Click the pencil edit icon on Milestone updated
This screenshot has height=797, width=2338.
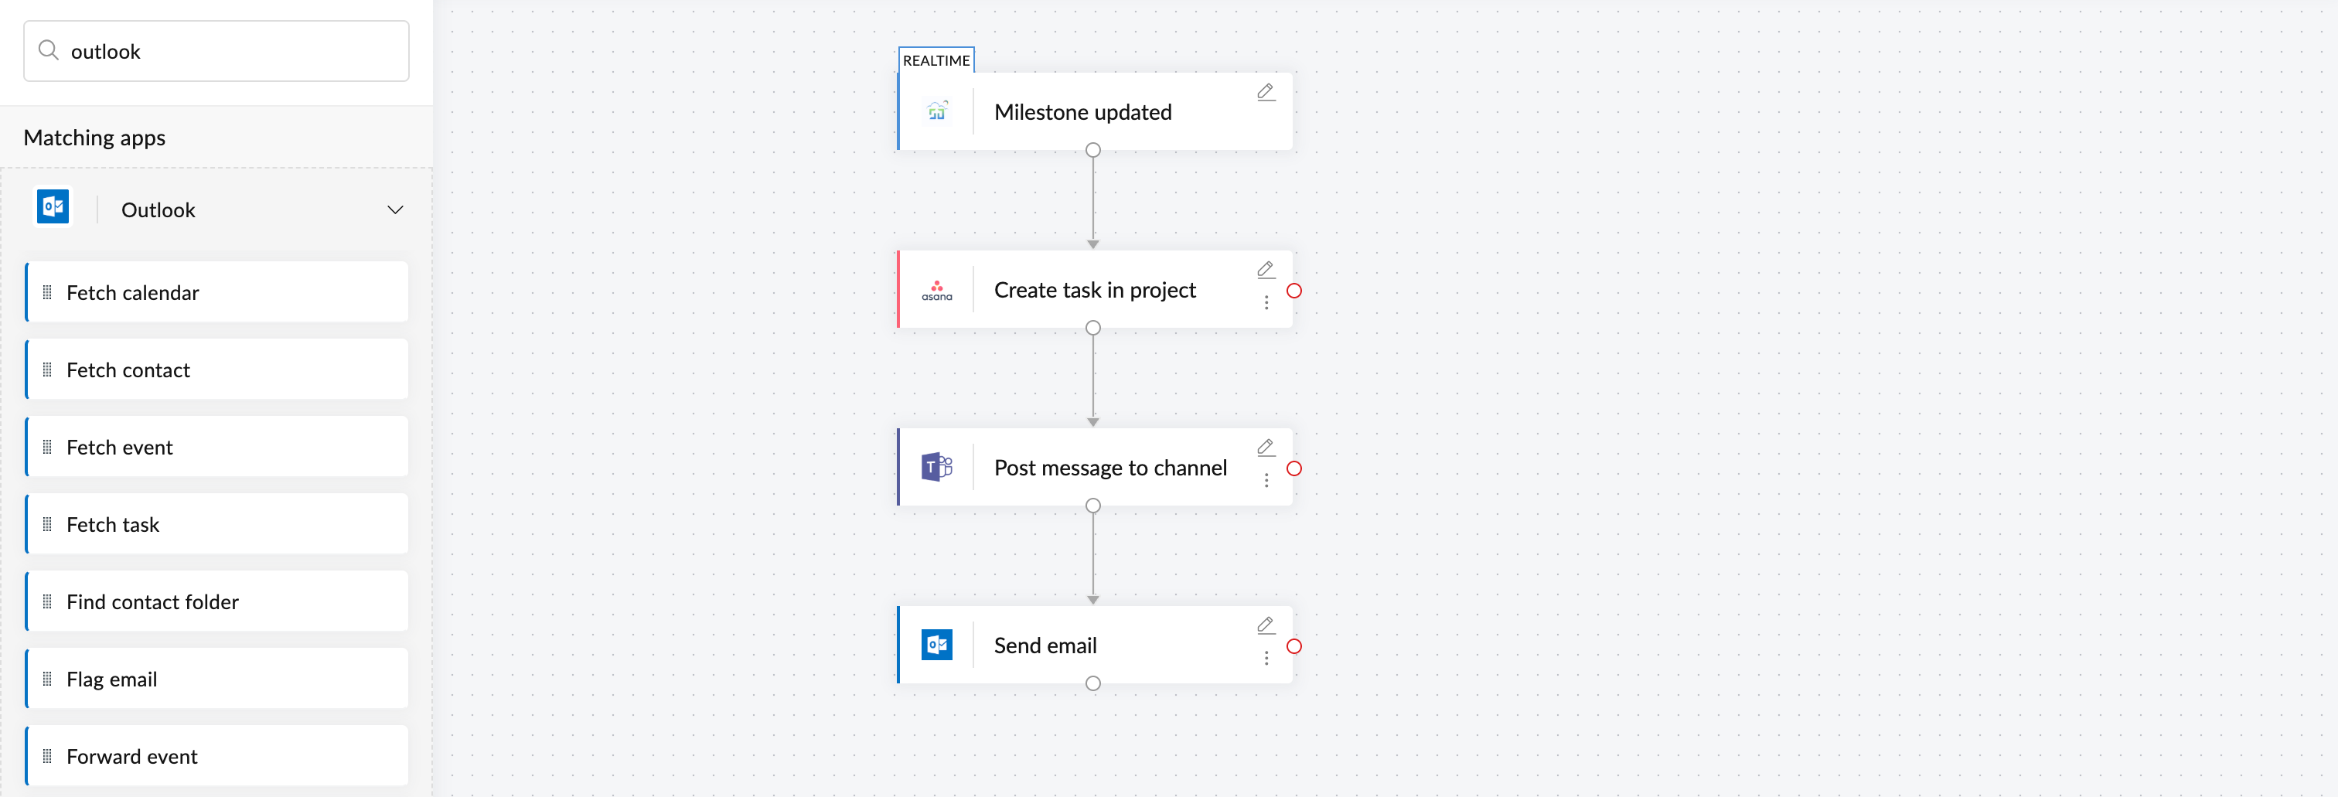pyautogui.click(x=1265, y=92)
